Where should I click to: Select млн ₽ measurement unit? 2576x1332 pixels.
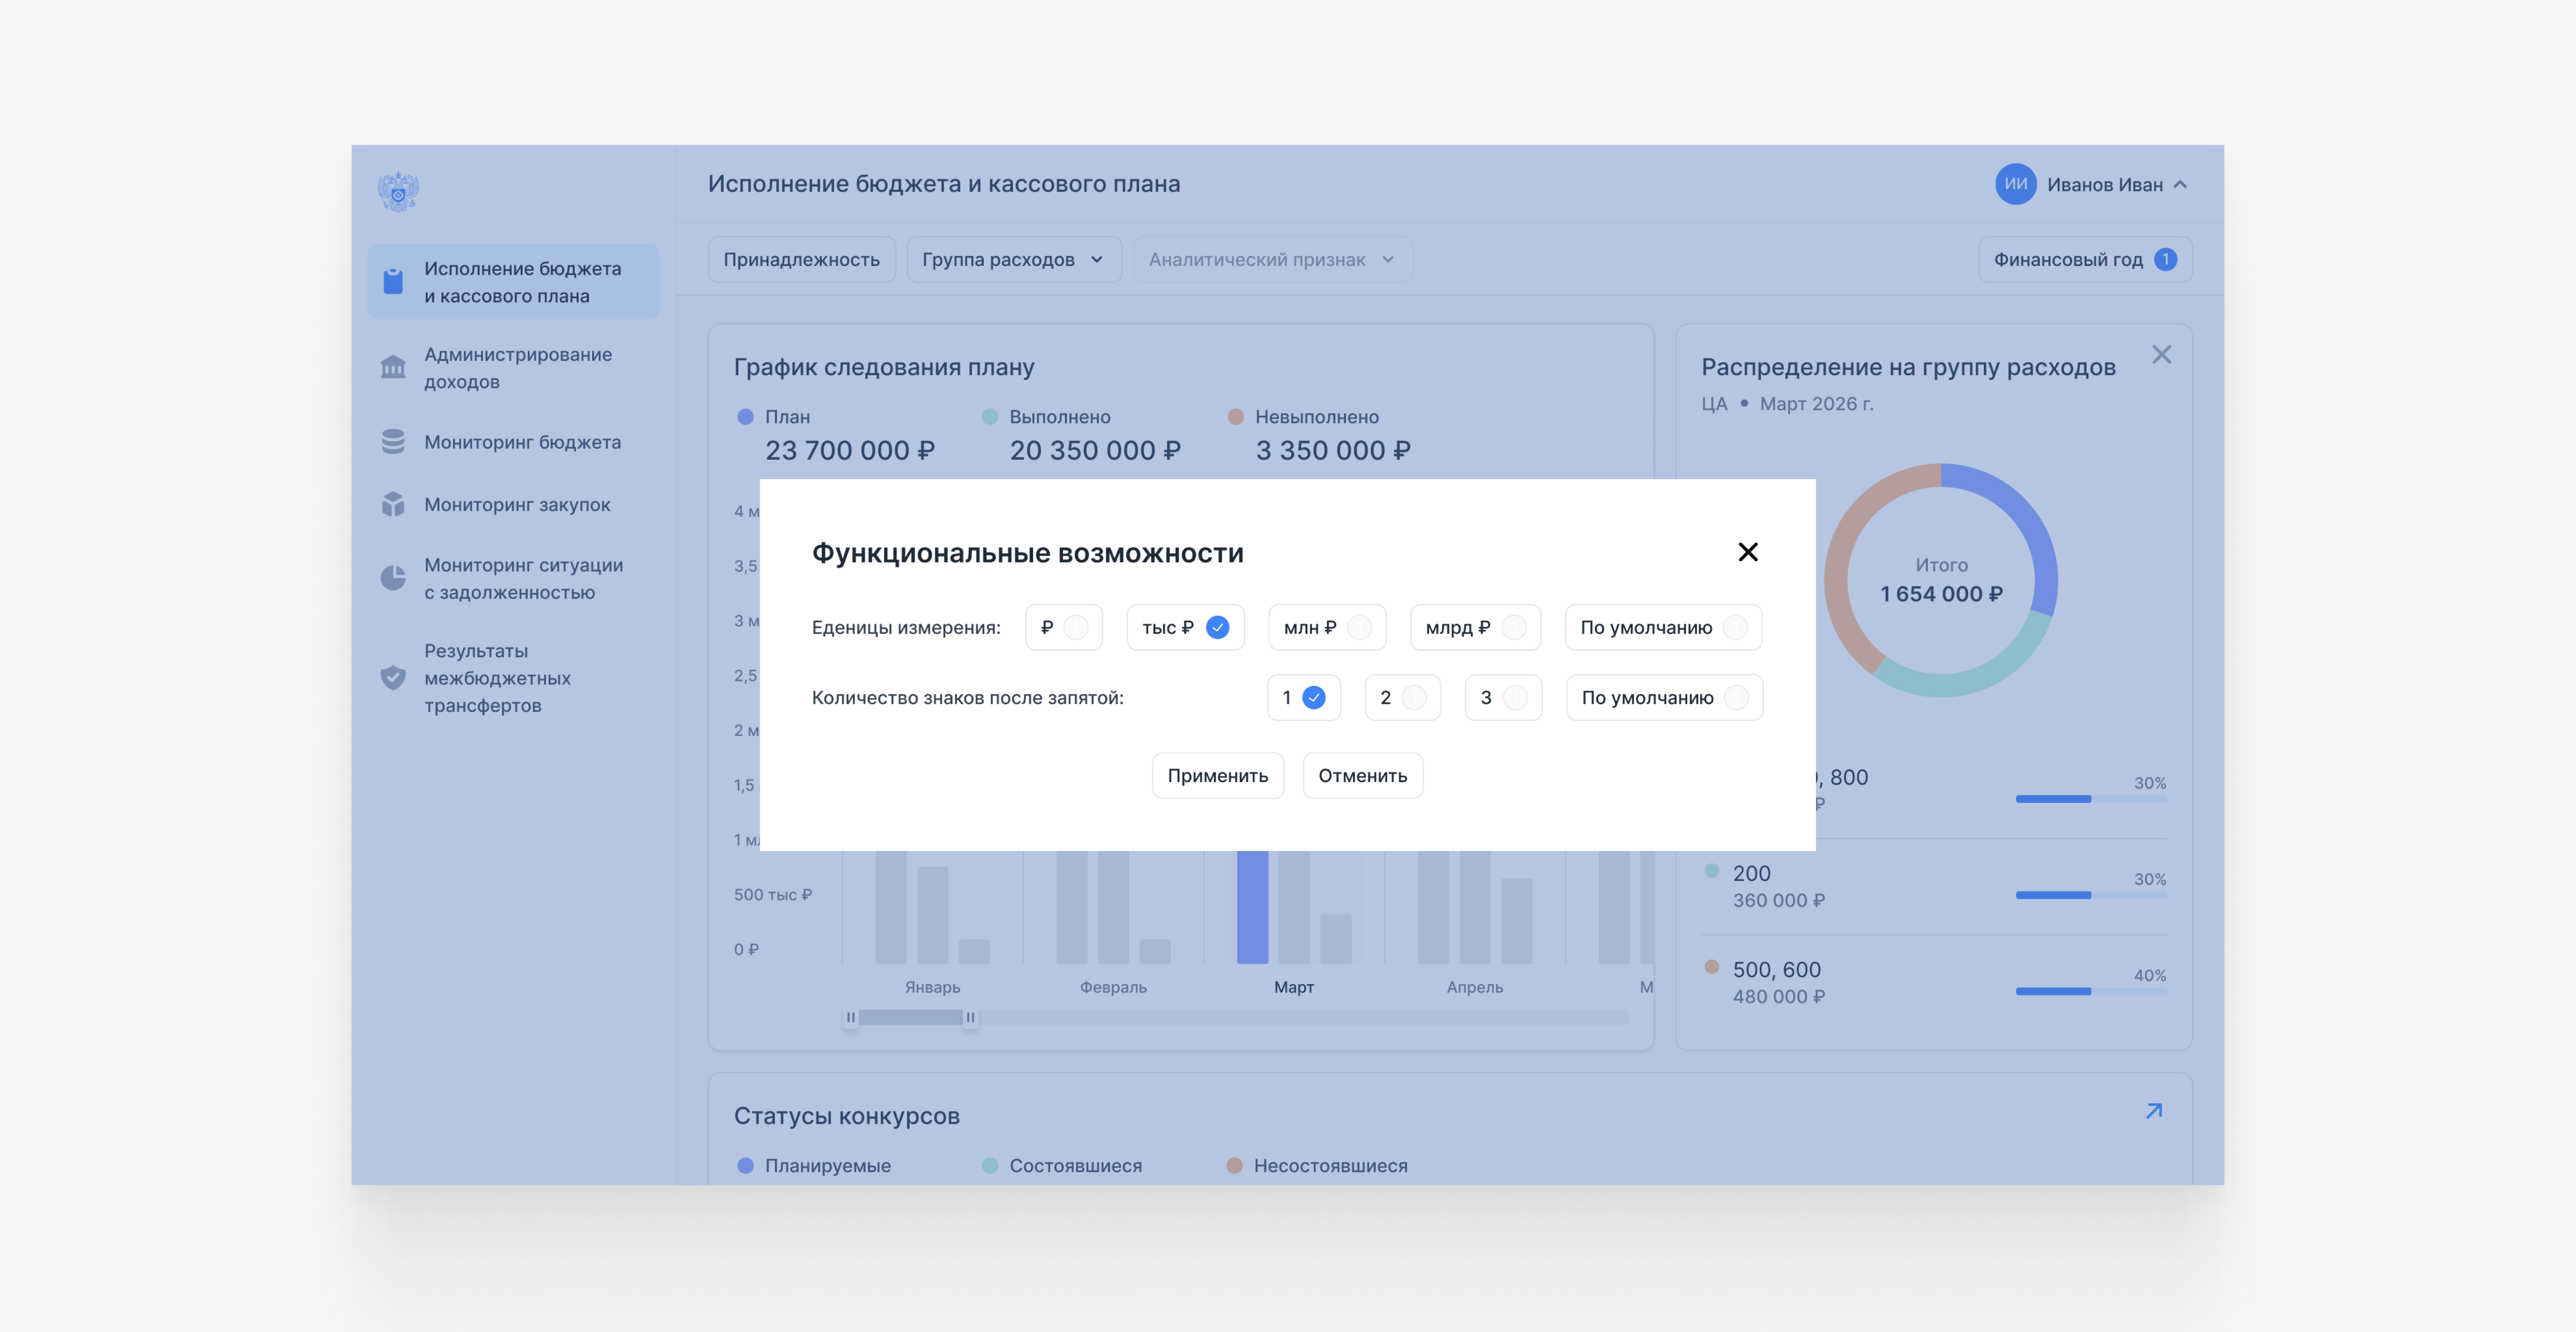click(1326, 627)
